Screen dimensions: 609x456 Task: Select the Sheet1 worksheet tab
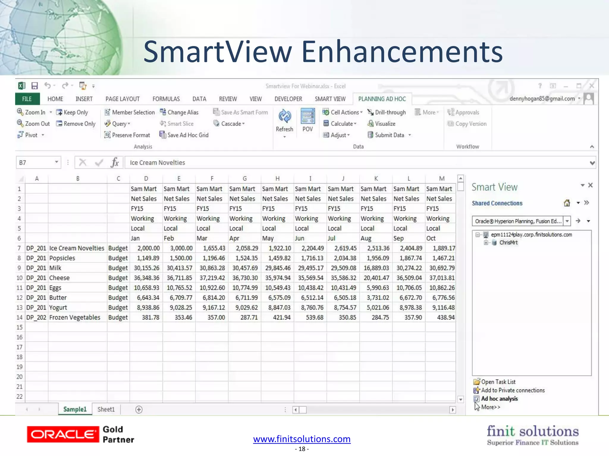(x=106, y=409)
